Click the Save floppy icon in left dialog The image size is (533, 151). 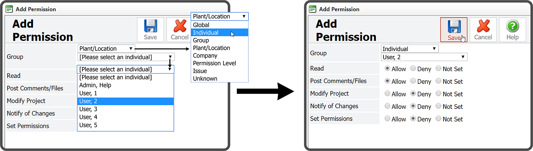(x=150, y=27)
